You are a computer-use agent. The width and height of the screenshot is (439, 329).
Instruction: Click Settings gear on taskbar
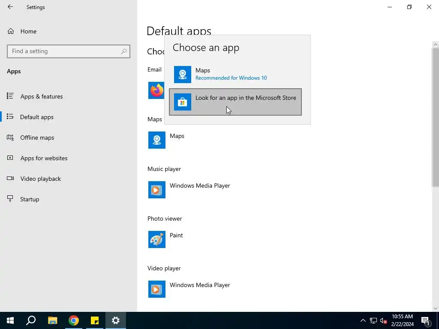(x=116, y=320)
